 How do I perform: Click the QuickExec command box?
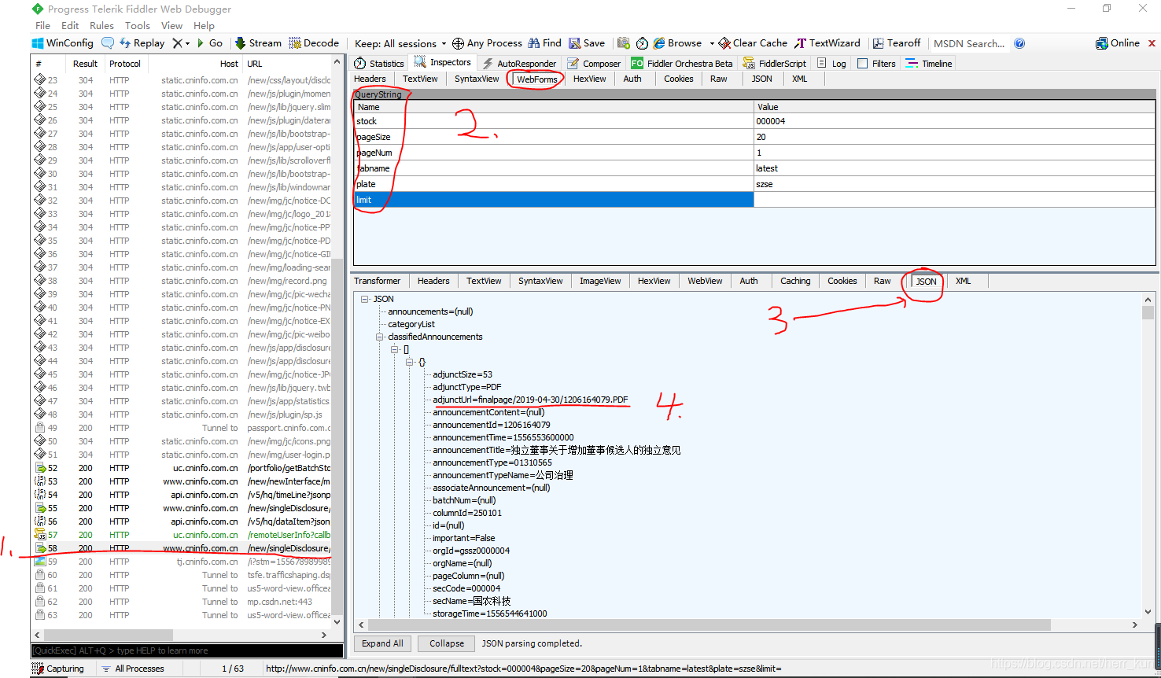[x=187, y=650]
